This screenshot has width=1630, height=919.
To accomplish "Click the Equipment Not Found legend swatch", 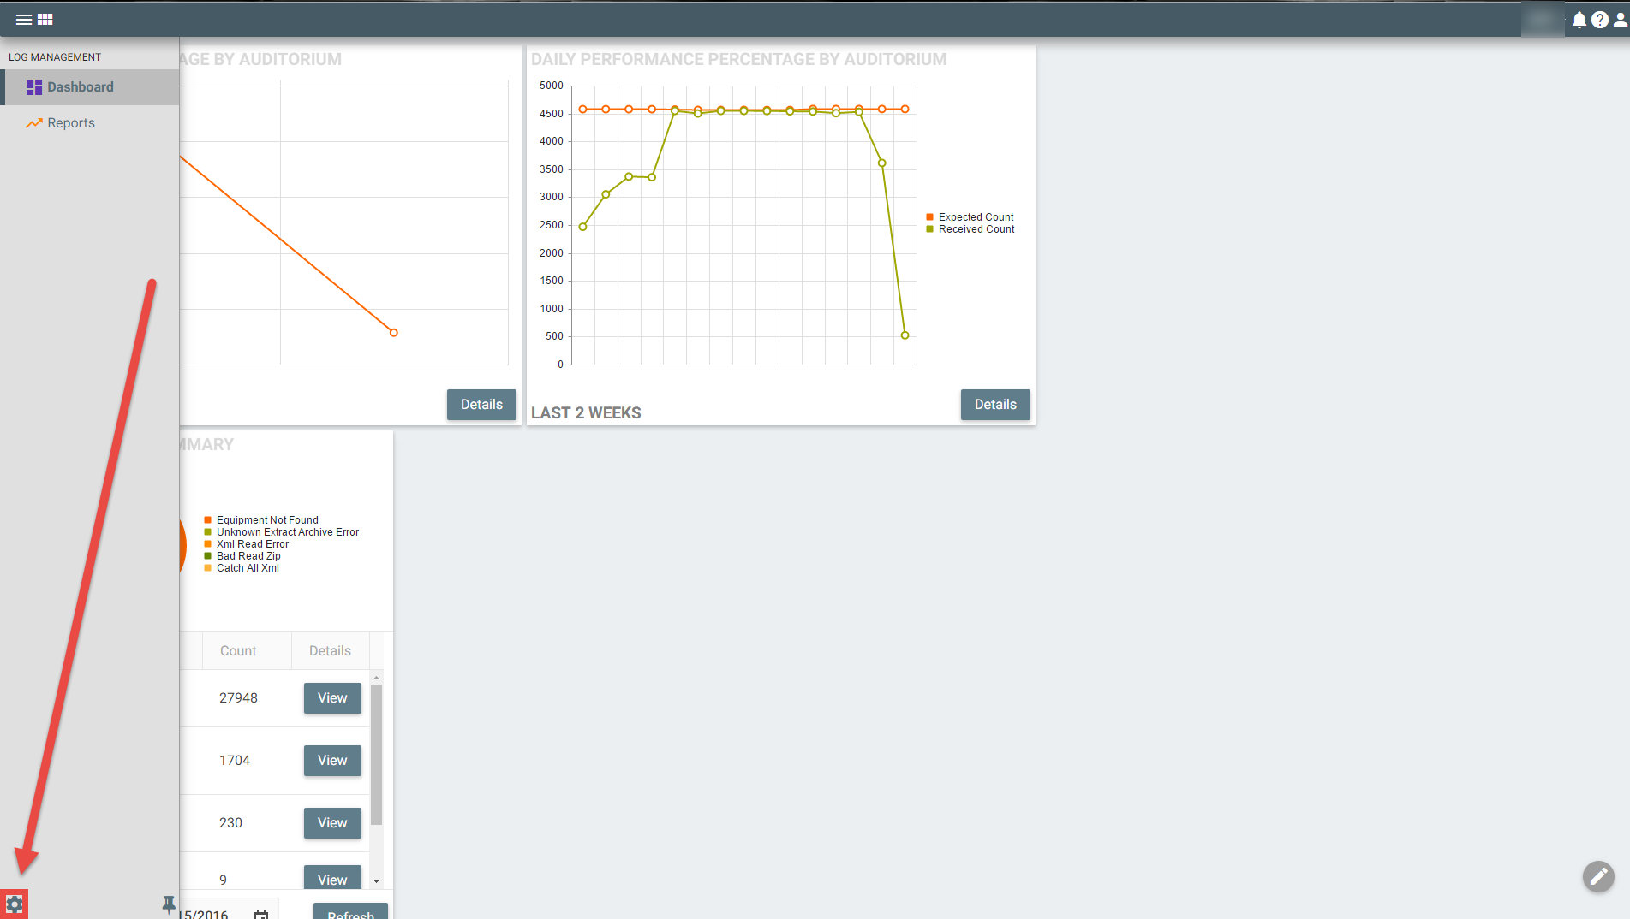I will click(208, 520).
